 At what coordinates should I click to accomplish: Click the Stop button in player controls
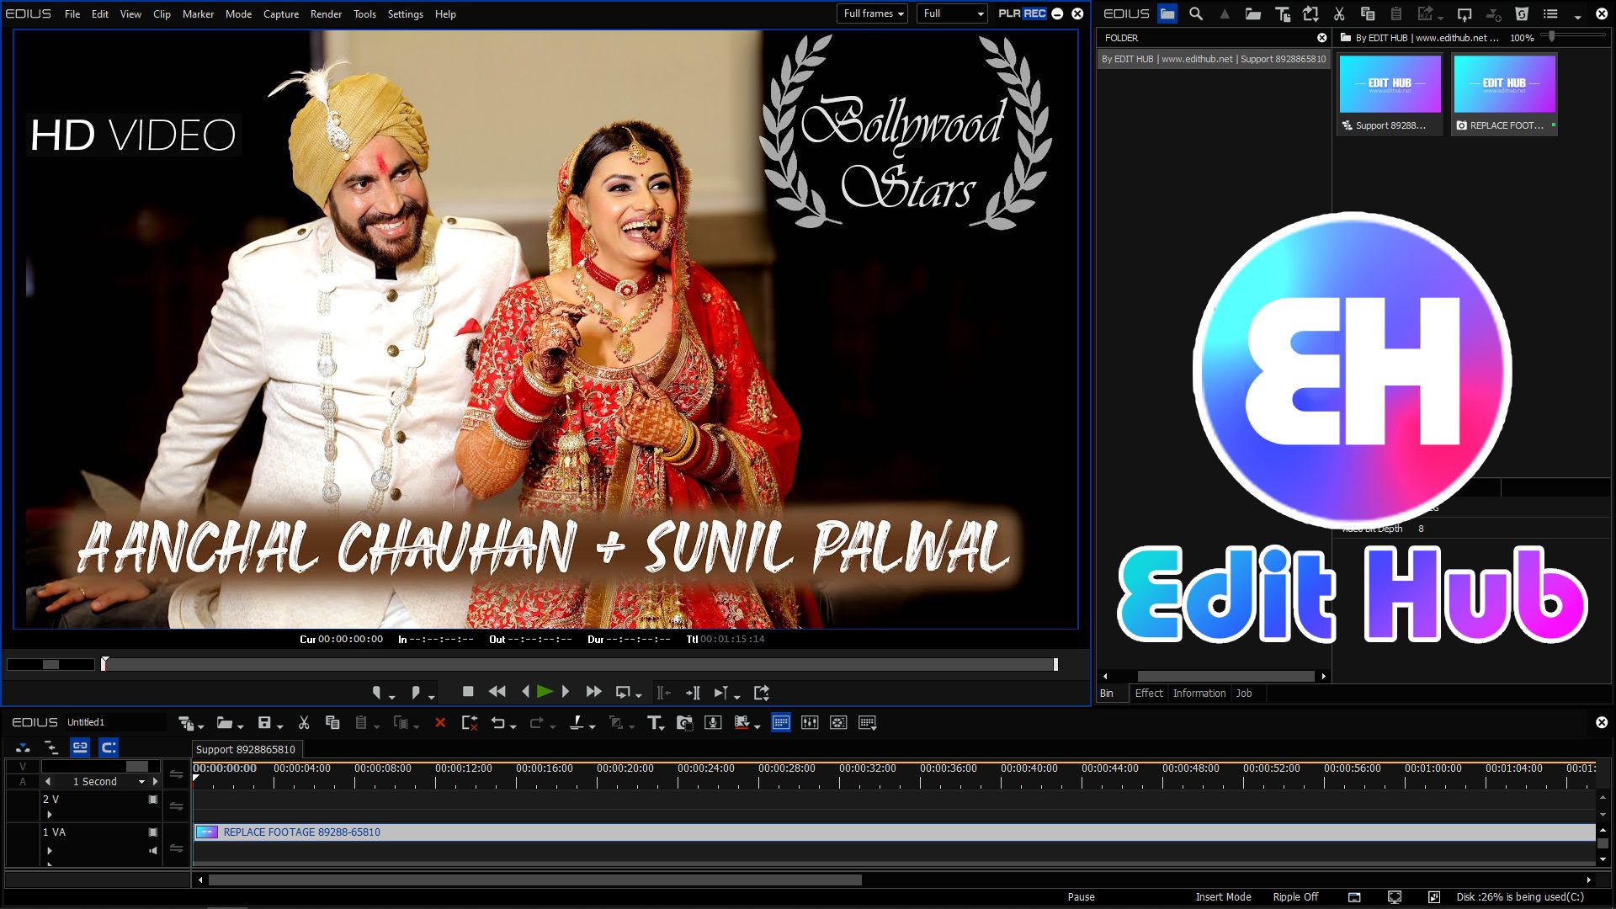click(x=468, y=692)
